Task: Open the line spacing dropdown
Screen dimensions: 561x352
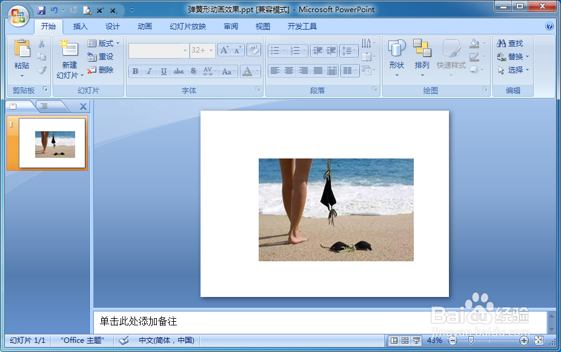Action: pyautogui.click(x=349, y=51)
